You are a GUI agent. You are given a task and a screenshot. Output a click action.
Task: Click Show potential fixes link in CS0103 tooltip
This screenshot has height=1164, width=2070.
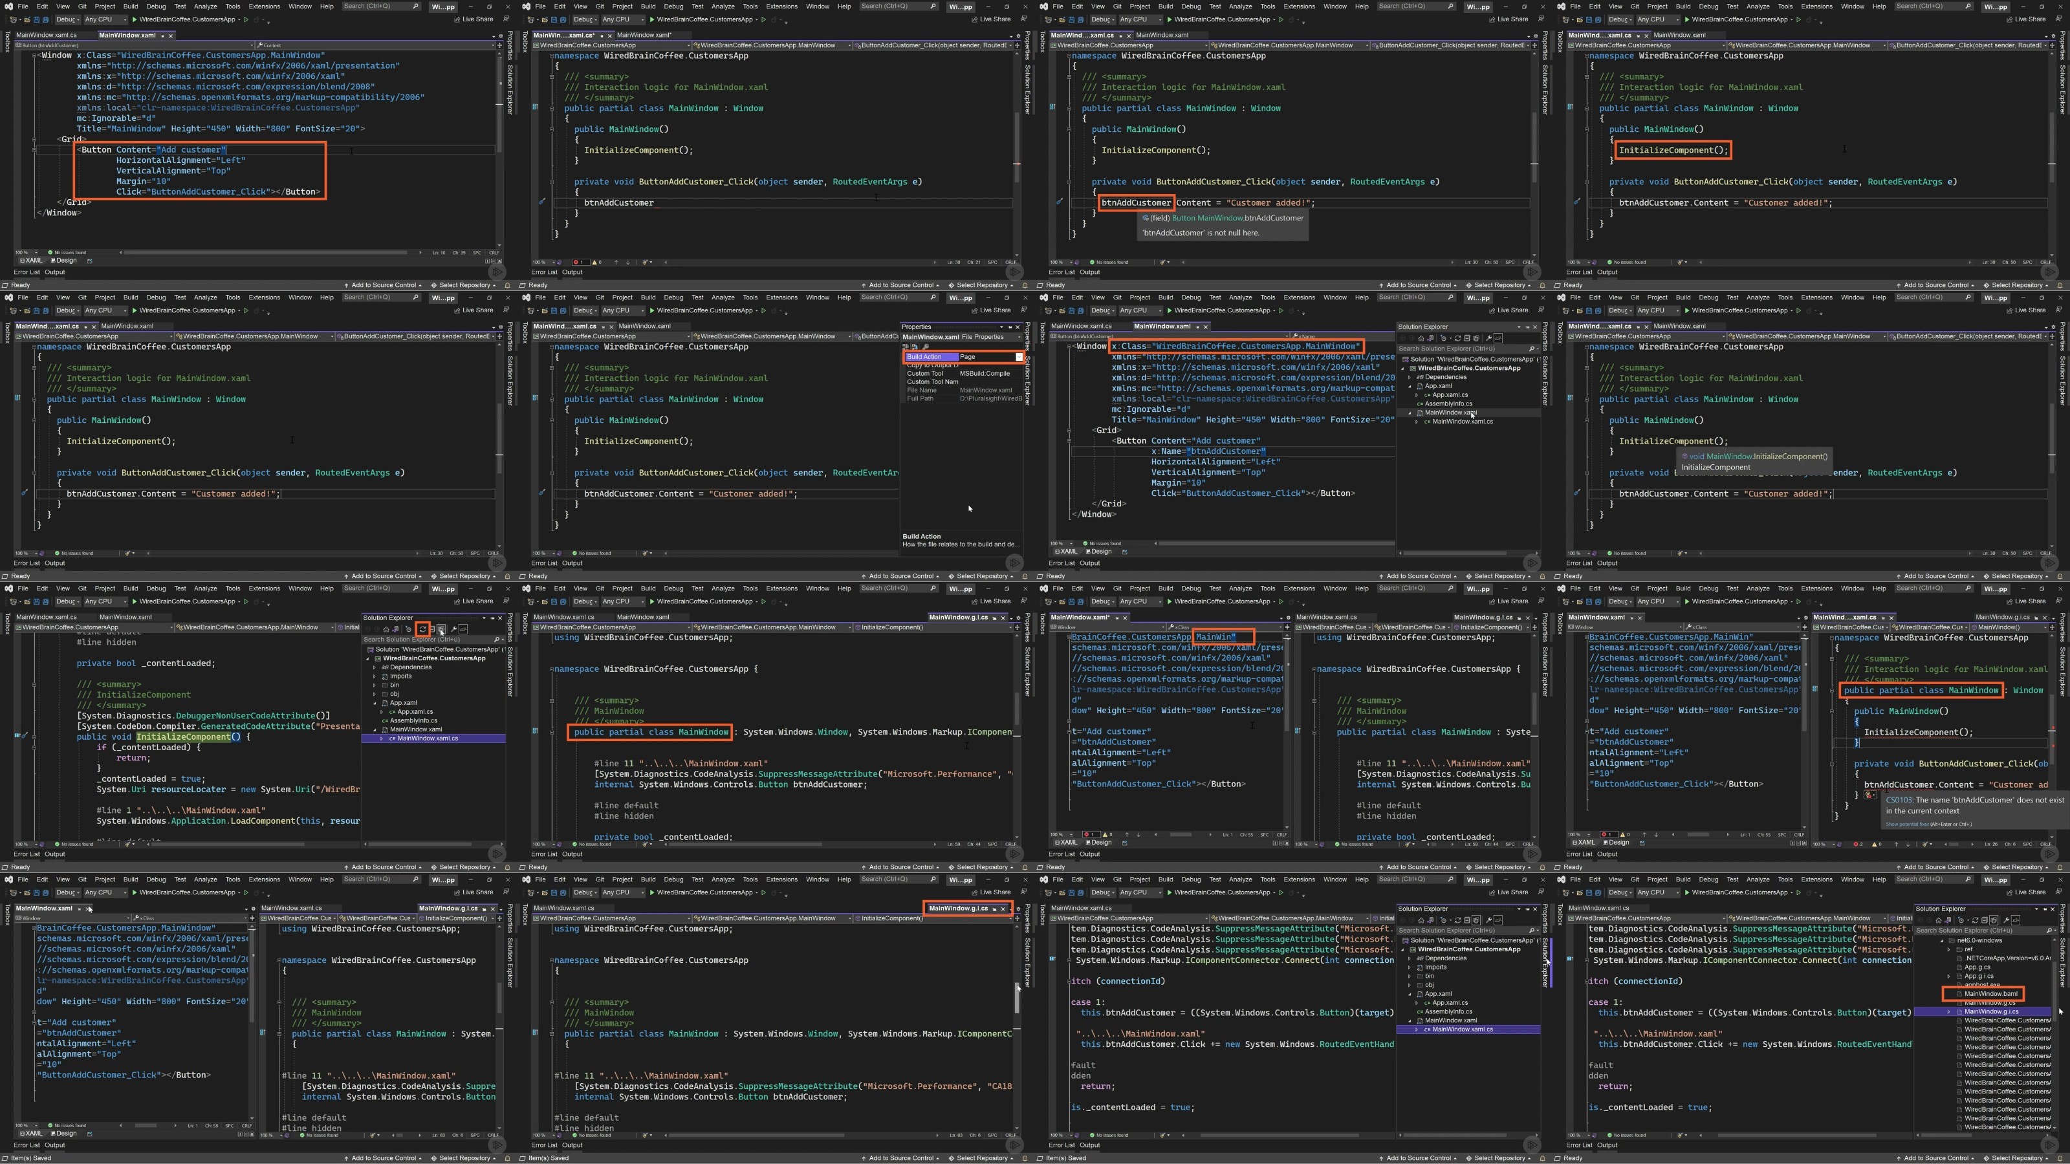(1908, 825)
